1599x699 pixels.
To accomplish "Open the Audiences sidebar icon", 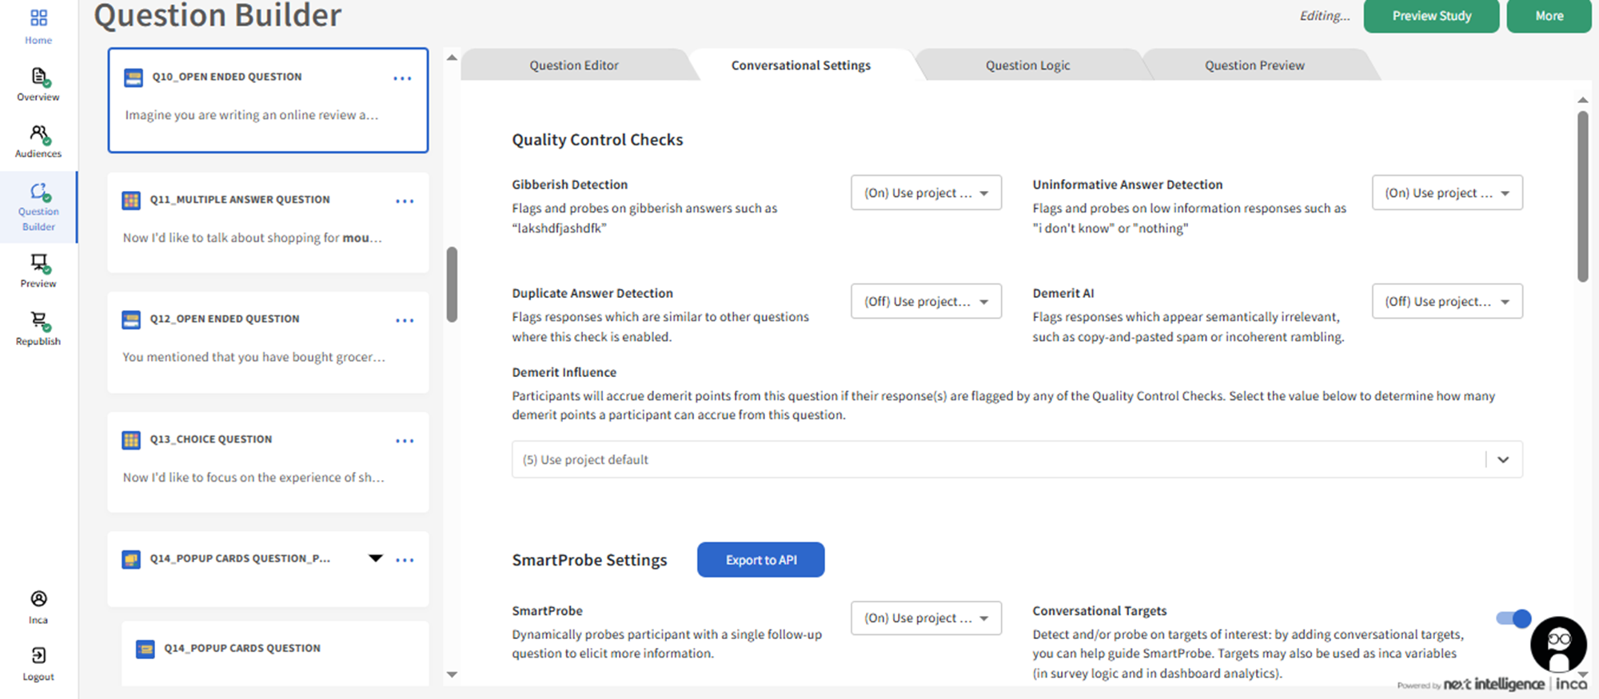I will pyautogui.click(x=38, y=134).
